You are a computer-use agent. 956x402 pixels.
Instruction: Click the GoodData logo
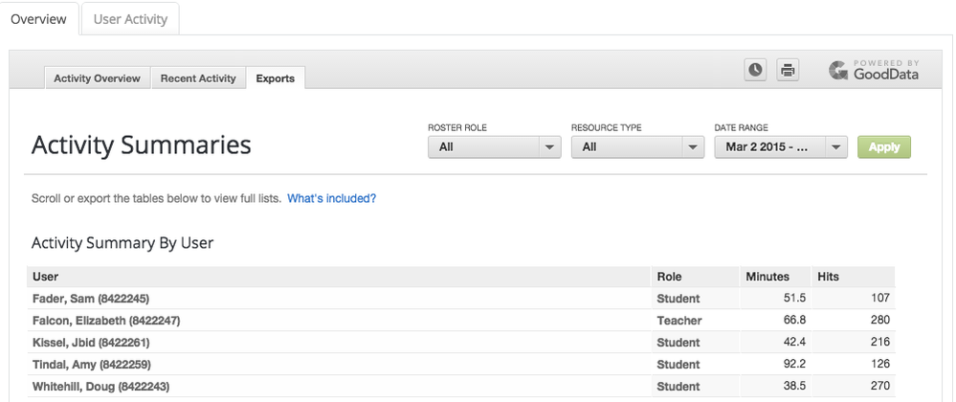pos(874,70)
